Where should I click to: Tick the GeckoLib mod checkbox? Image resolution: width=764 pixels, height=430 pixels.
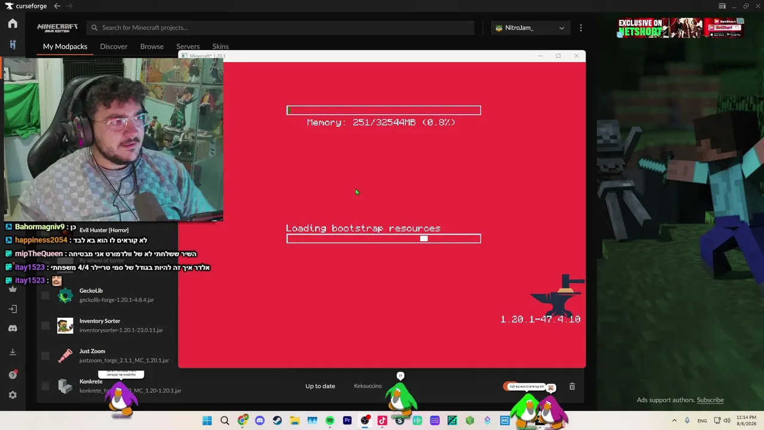(x=45, y=295)
